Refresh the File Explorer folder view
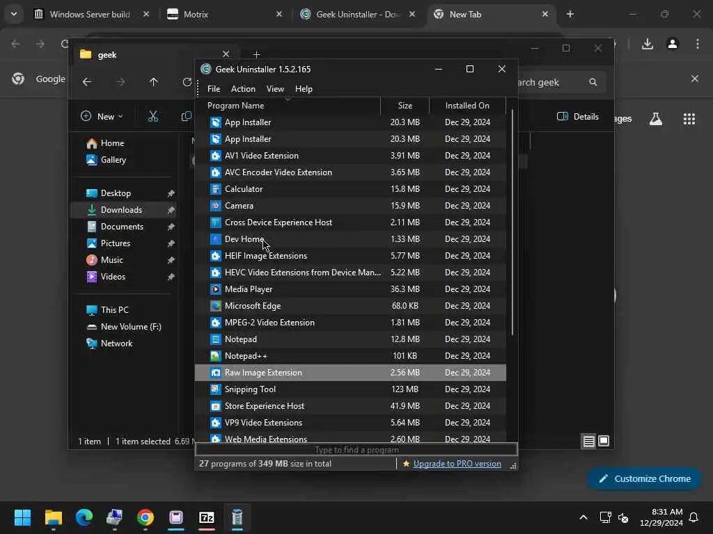The height and width of the screenshot is (534, 713). (x=187, y=82)
